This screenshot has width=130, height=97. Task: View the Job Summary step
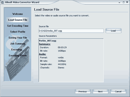(x=18, y=44)
